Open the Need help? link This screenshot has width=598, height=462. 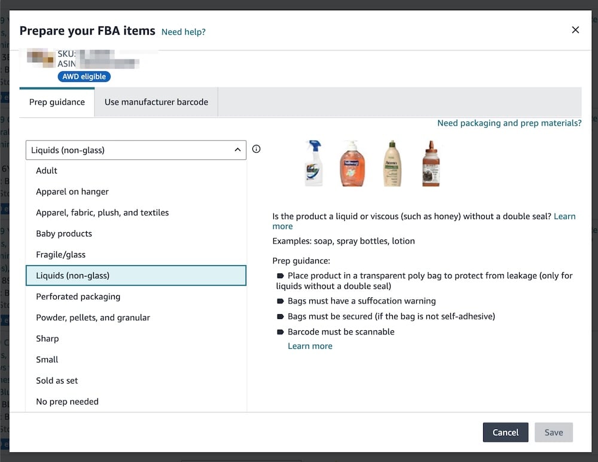(x=183, y=32)
